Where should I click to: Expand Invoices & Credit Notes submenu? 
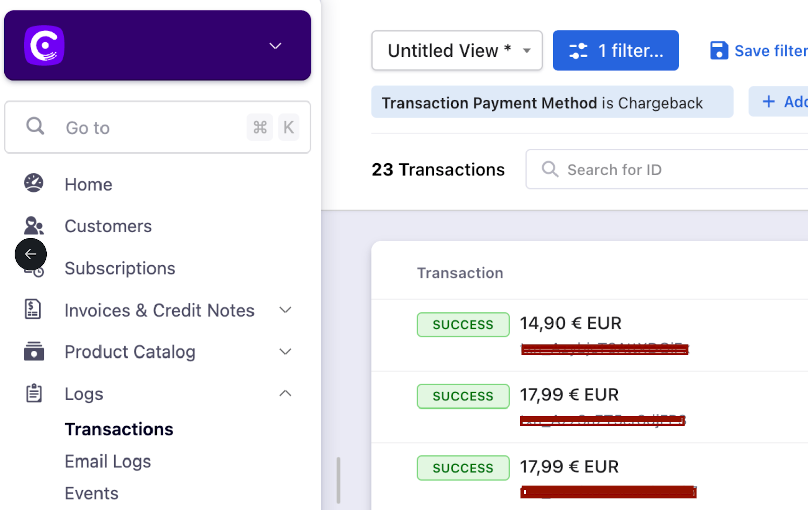[x=285, y=310]
